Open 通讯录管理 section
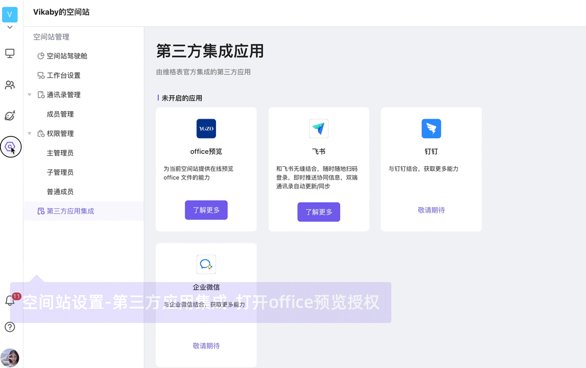The width and height of the screenshot is (586, 368). point(63,95)
